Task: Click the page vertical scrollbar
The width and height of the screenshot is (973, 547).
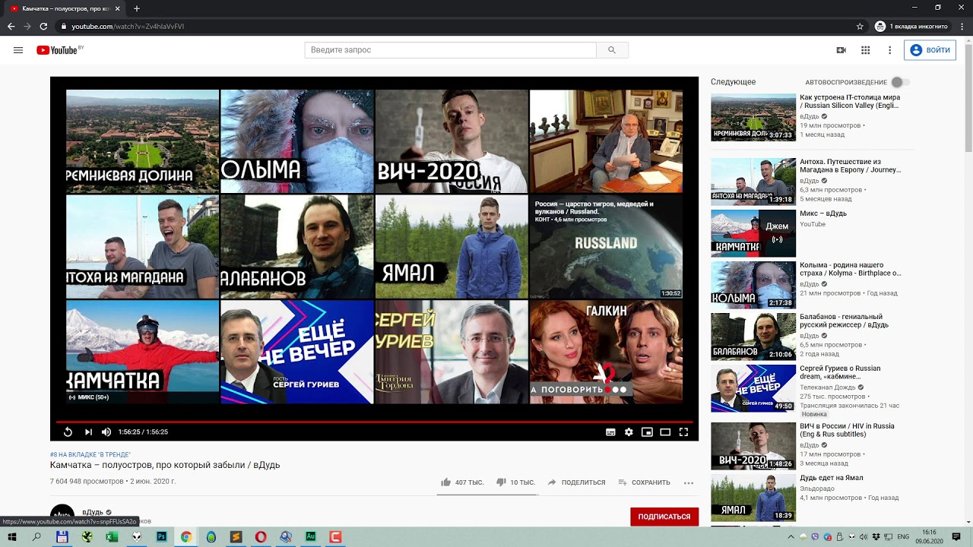Action: [x=968, y=99]
